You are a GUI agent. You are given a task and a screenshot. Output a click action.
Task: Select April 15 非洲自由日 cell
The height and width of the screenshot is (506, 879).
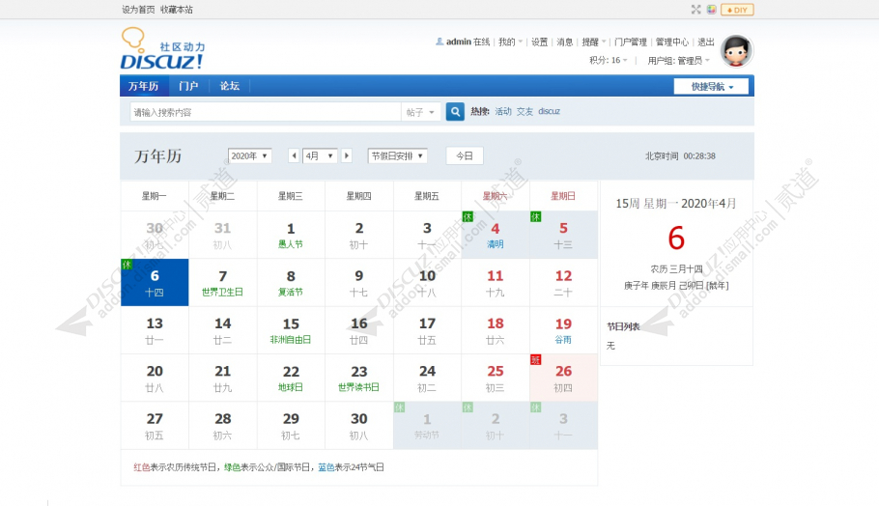pyautogui.click(x=291, y=330)
